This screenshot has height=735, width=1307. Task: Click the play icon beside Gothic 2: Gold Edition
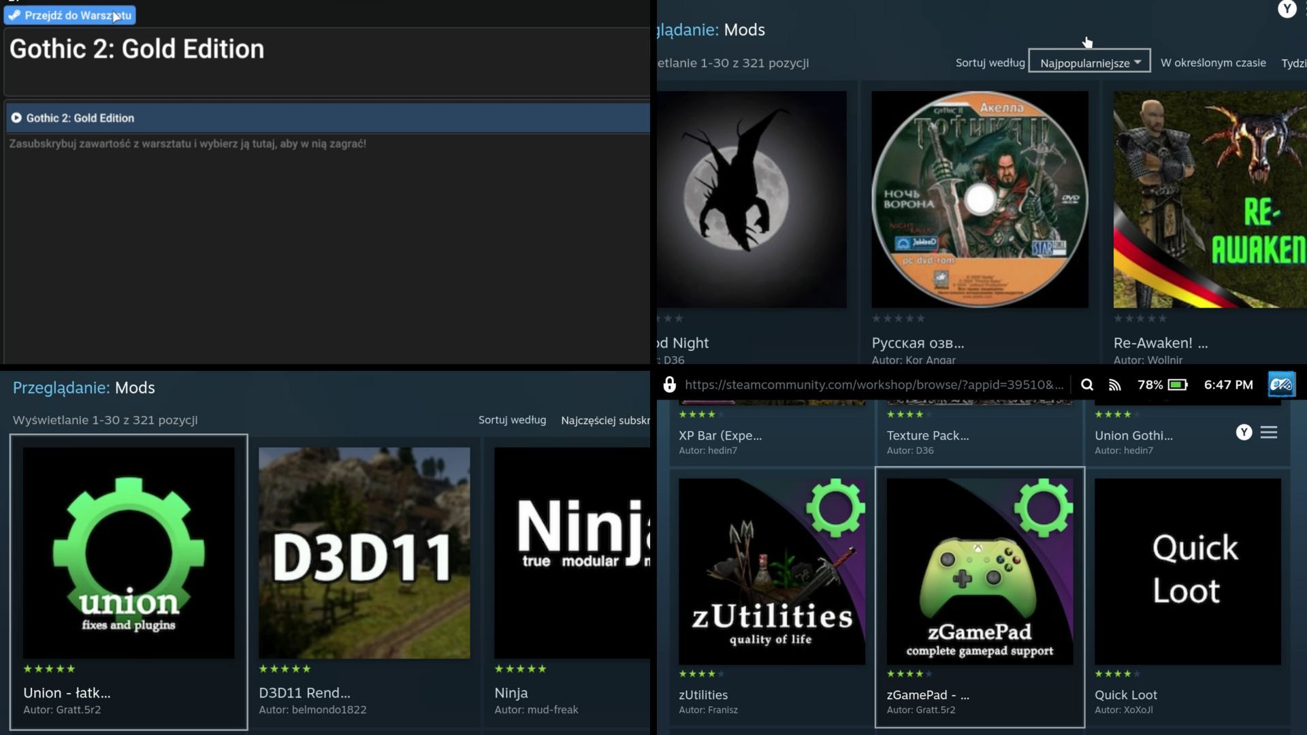pos(16,118)
